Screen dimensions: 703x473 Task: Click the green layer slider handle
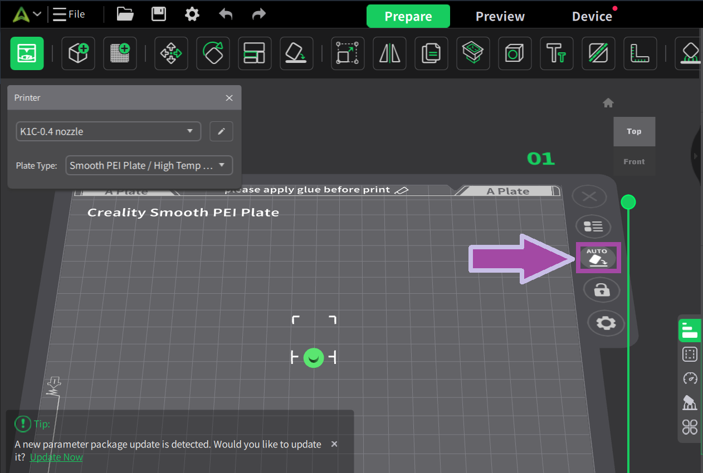pyautogui.click(x=628, y=202)
